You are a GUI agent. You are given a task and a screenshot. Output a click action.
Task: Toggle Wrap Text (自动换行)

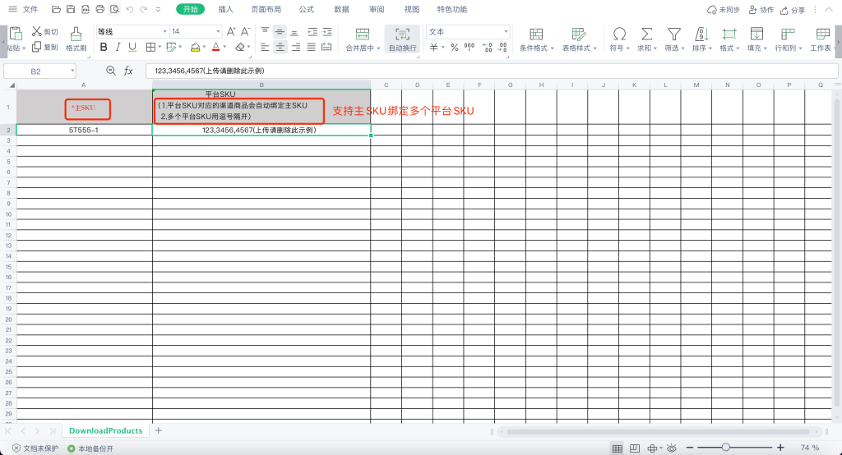[x=402, y=34]
